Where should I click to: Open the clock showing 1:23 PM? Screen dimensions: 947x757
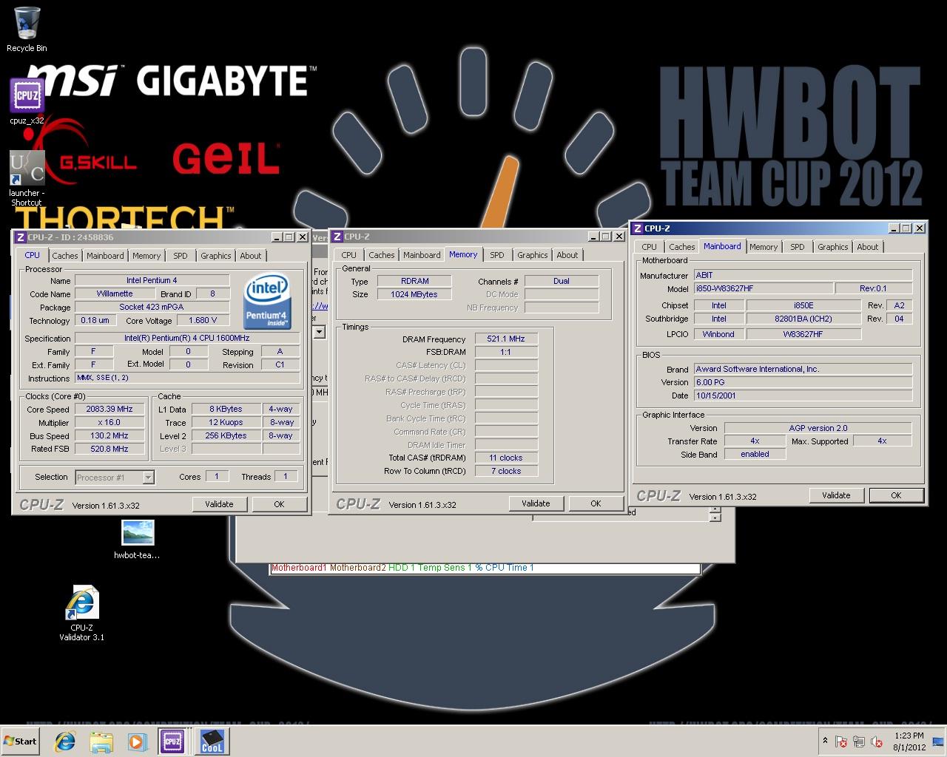[x=909, y=741]
